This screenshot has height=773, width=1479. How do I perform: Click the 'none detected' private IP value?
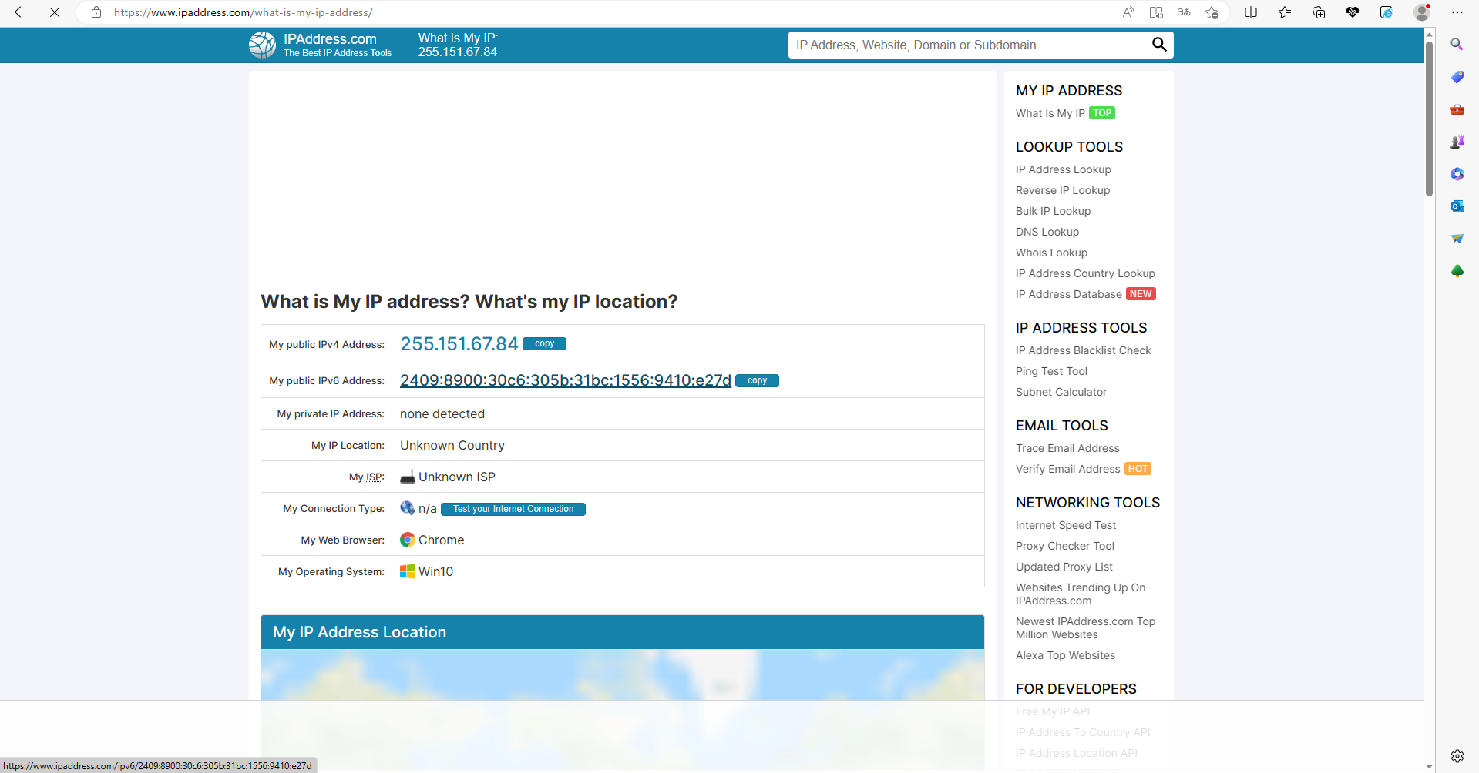pyautogui.click(x=442, y=413)
